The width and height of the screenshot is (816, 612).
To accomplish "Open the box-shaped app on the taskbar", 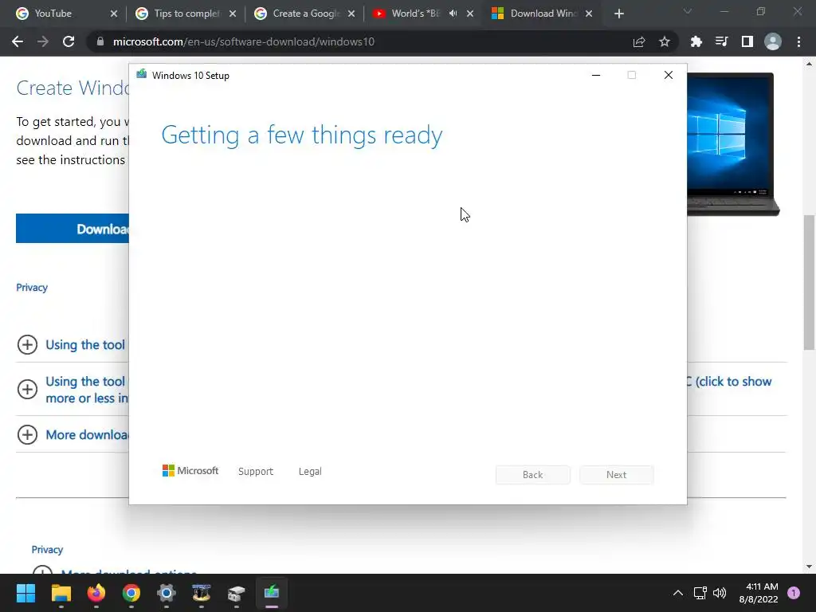I will pos(236,593).
